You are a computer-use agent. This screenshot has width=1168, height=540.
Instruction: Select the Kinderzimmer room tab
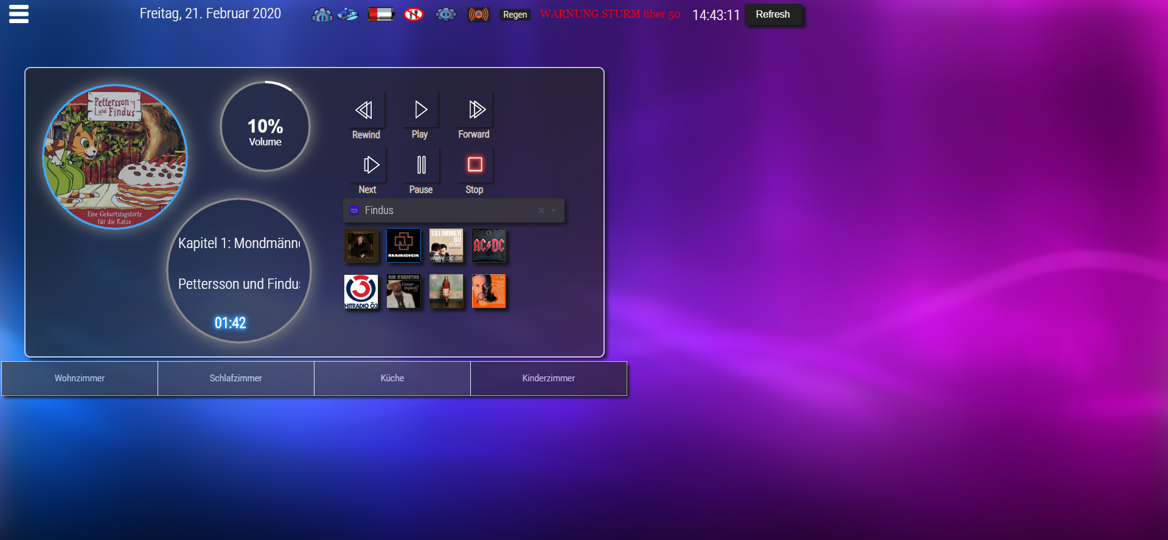tap(548, 378)
